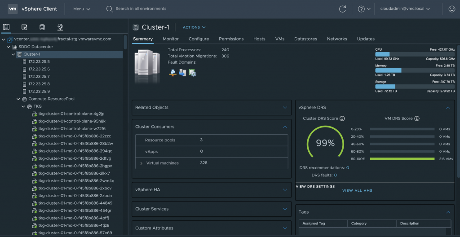460x237 pixels.
Task: Click the View All VMs link
Action: (x=357, y=191)
